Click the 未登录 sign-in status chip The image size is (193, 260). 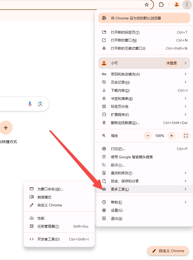(x=172, y=63)
